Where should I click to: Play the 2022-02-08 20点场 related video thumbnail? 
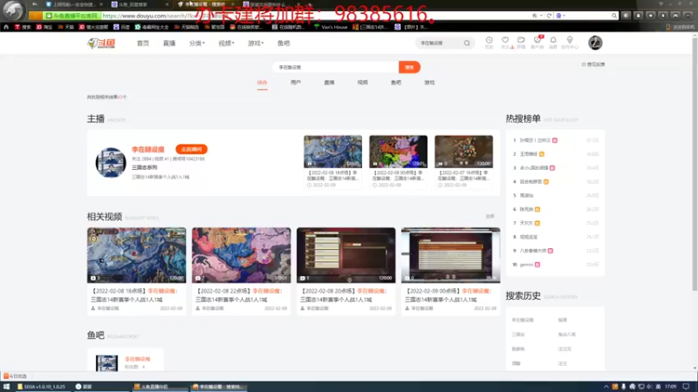pyautogui.click(x=346, y=255)
